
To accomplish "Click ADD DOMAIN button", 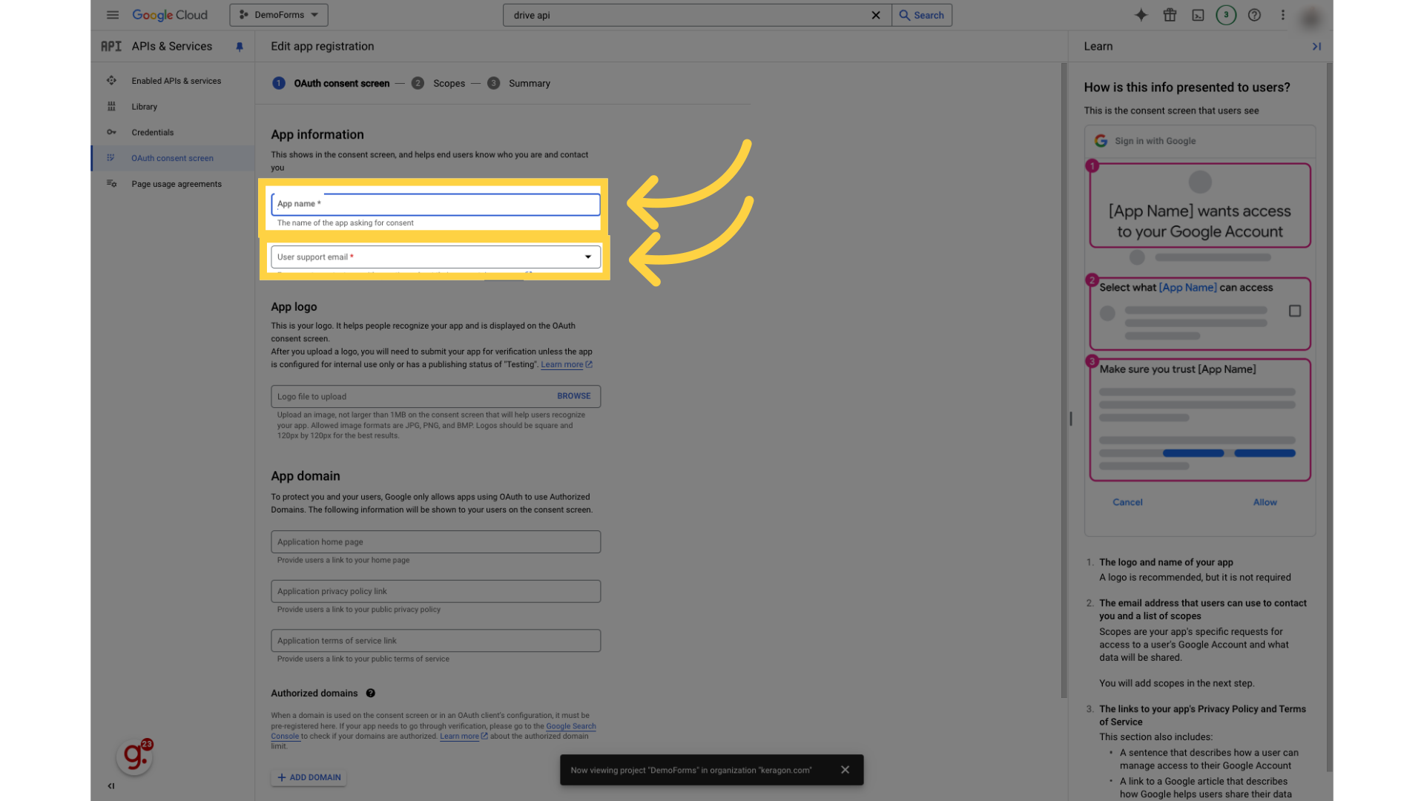I will pos(309,777).
